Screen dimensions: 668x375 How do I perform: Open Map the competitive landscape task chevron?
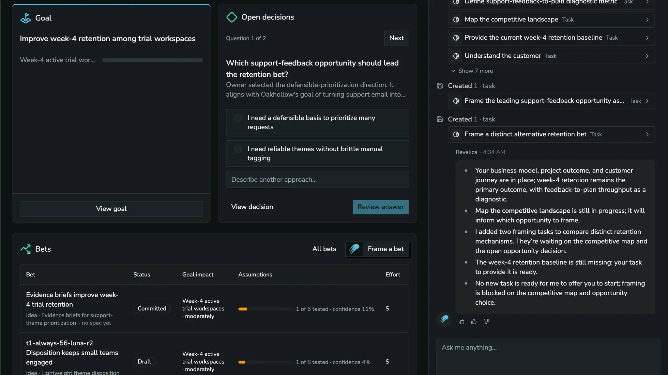[647, 20]
